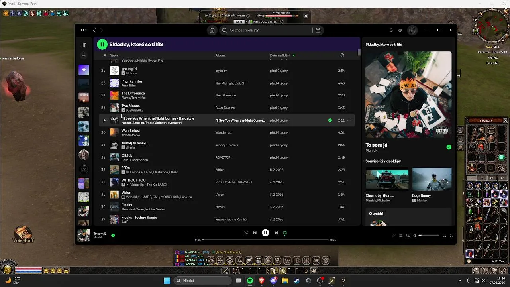Image resolution: width=510 pixels, height=287 pixels.
Task: Open the Bugs Bunny video thumbnail
Action: click(432, 179)
